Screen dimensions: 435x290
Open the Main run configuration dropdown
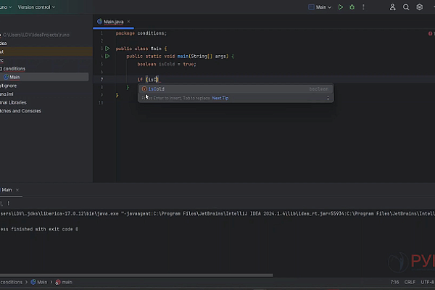coord(320,7)
